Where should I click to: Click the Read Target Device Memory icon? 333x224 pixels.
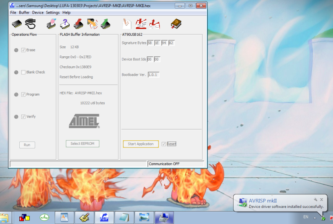pyautogui.click(x=105, y=24)
